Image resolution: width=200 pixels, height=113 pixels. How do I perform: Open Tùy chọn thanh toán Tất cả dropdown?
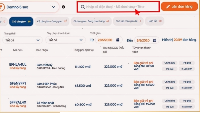[x=65, y=40]
